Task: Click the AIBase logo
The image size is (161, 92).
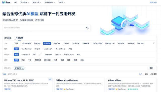Action: pos(6,2)
